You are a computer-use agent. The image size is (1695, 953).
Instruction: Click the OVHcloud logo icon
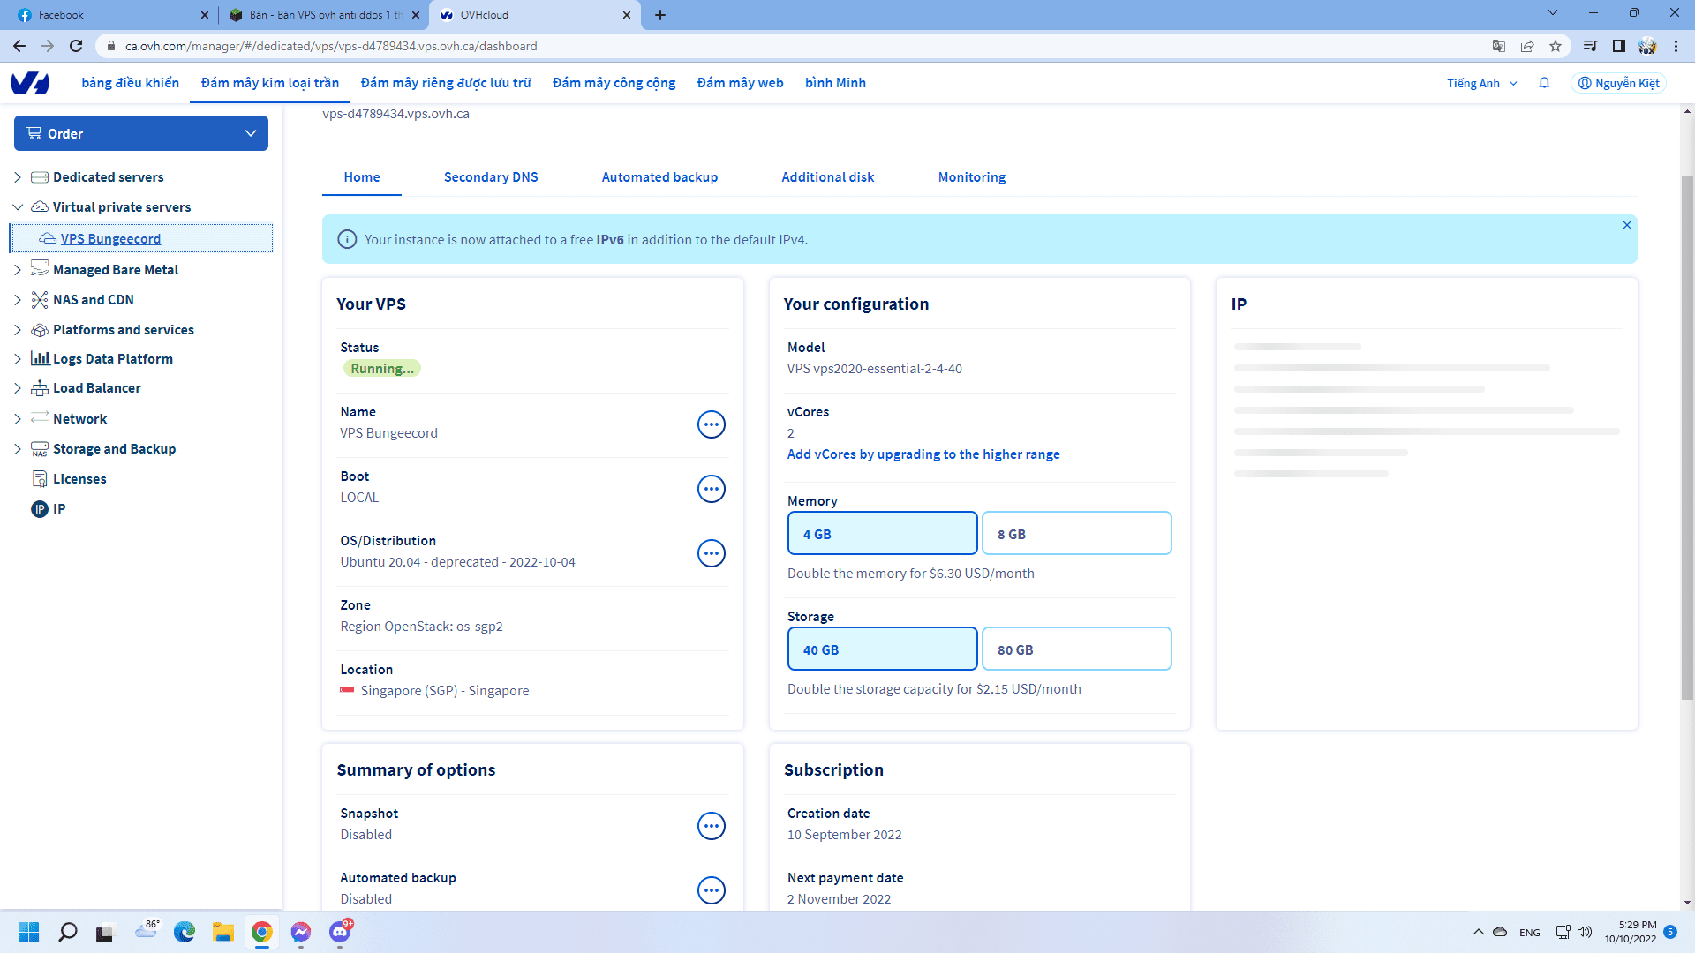pyautogui.click(x=30, y=83)
